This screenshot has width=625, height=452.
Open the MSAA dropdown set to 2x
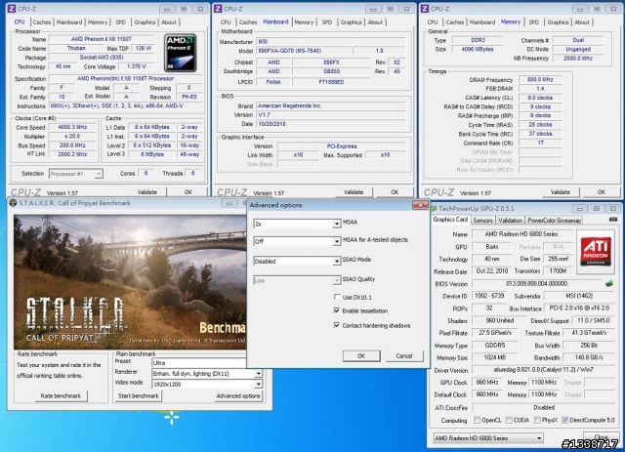pyautogui.click(x=297, y=224)
